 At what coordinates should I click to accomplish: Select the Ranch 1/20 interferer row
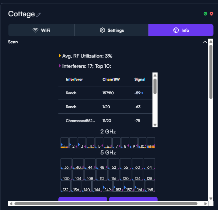tap(105, 107)
